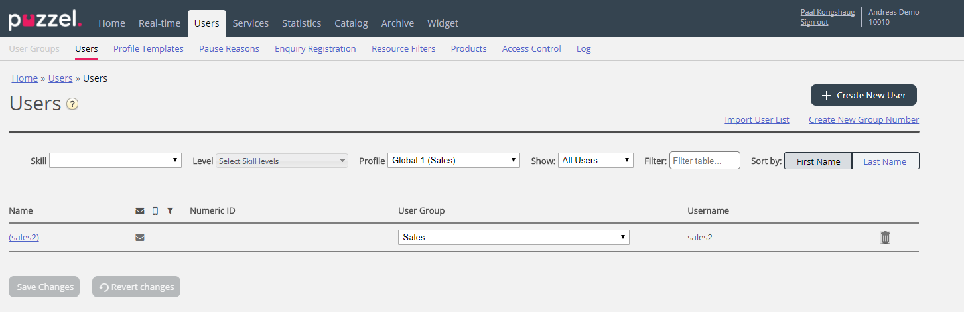Image resolution: width=964 pixels, height=312 pixels.
Task: Click the filter funnel column header icon
Action: pyautogui.click(x=170, y=211)
